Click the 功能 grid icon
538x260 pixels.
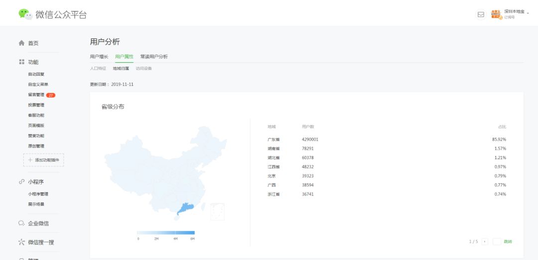click(21, 62)
